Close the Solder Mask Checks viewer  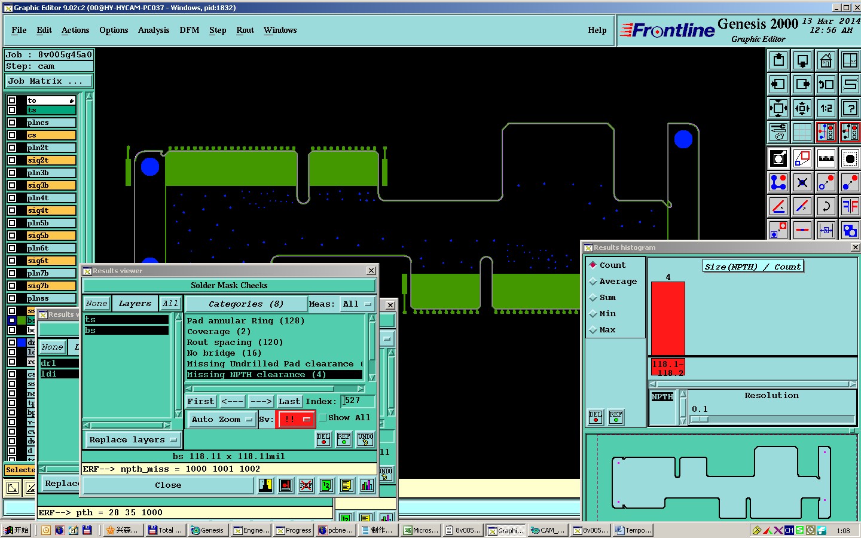point(168,485)
